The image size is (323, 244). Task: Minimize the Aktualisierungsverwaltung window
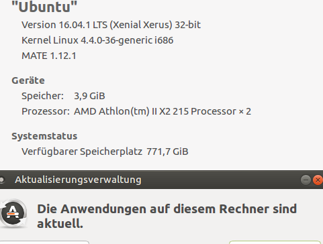[x=306, y=180]
